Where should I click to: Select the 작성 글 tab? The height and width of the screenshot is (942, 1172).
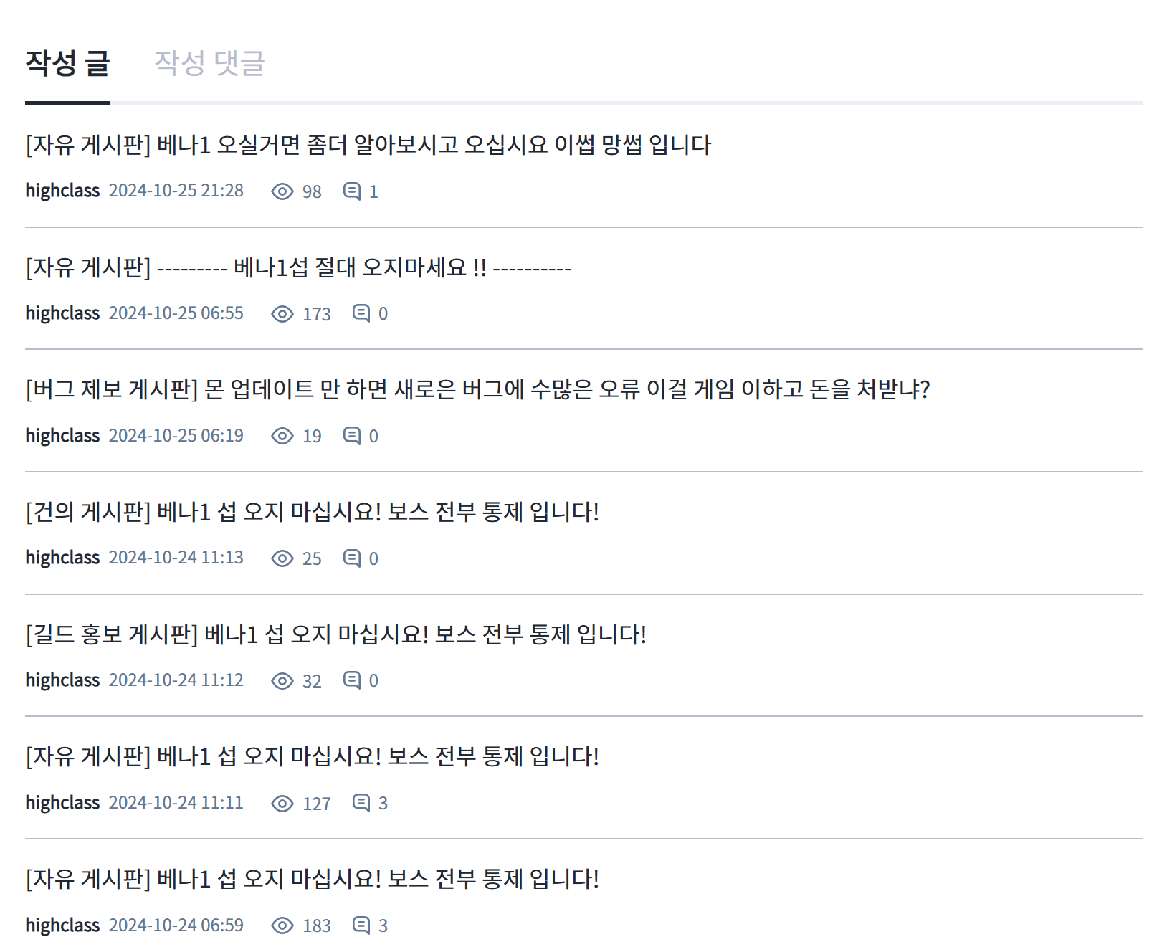pos(67,63)
